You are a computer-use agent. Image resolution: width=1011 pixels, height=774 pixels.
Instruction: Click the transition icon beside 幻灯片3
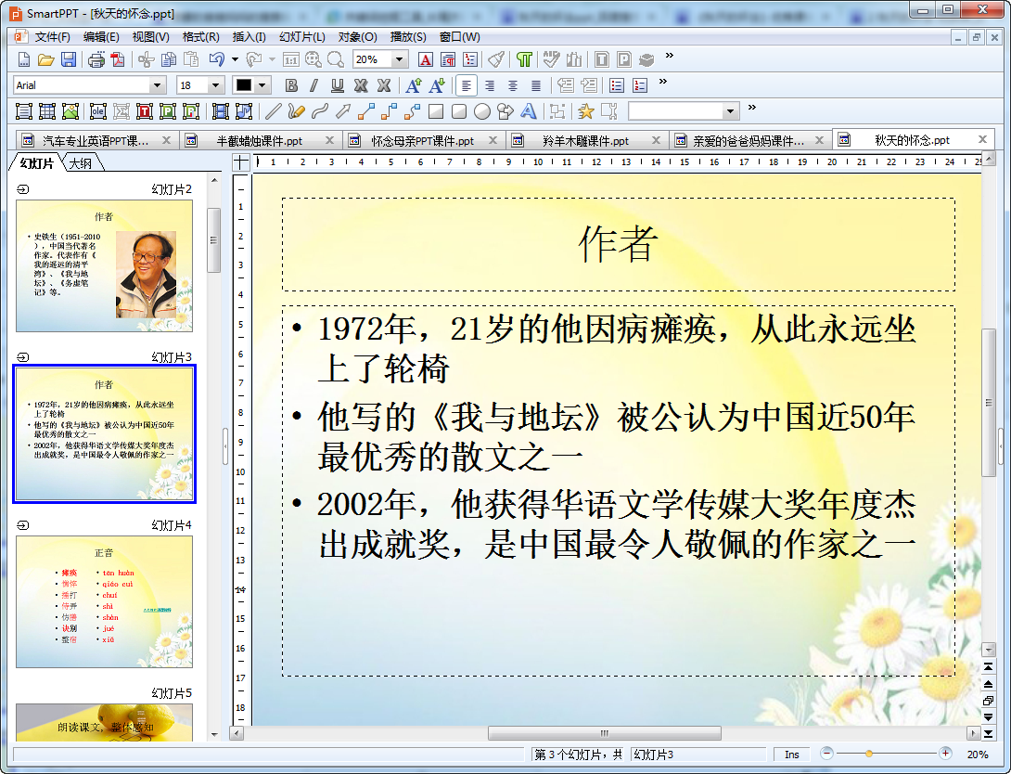(22, 357)
